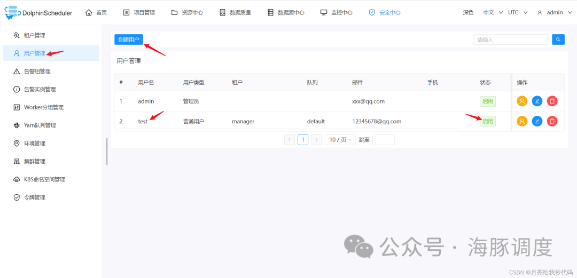Go to previous page arrow

tap(290, 140)
